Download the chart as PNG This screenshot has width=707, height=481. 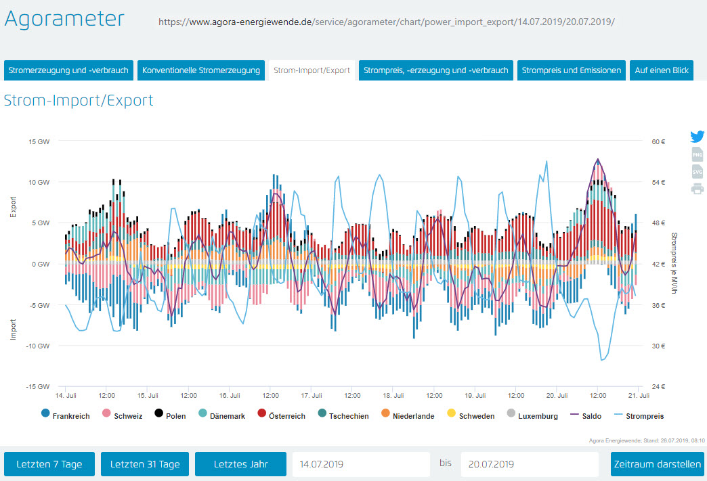[x=697, y=154]
